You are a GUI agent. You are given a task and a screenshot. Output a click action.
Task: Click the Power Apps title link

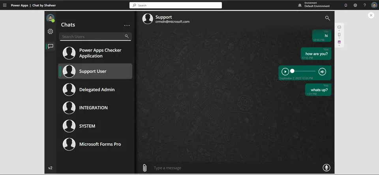19,5
